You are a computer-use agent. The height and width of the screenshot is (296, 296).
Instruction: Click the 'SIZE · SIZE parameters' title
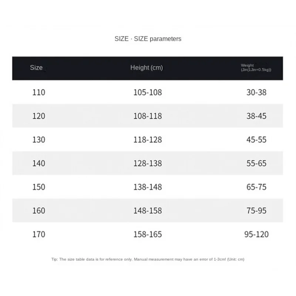(148, 39)
